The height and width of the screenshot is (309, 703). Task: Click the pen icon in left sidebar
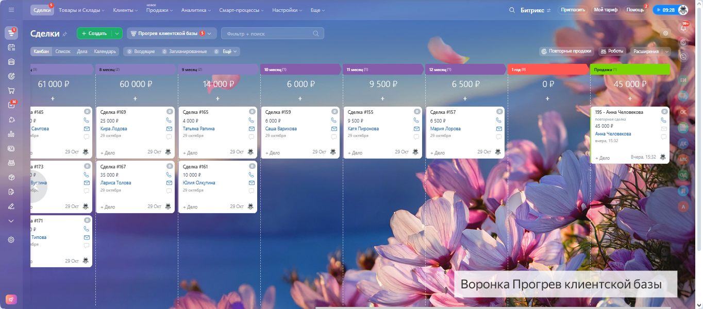[x=11, y=206]
